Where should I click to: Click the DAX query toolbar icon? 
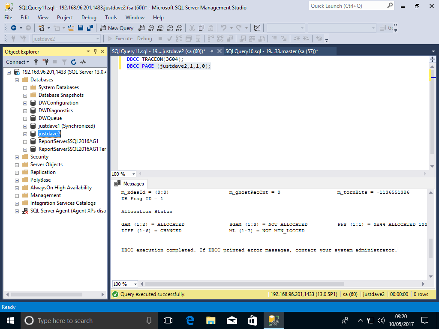pos(179,28)
